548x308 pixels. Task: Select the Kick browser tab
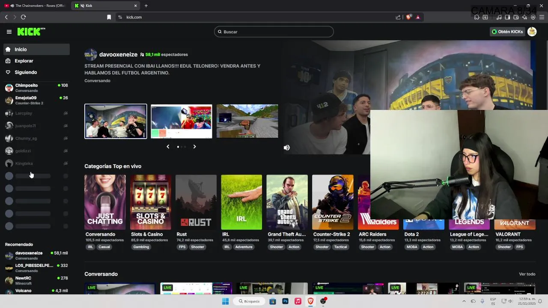click(105, 6)
